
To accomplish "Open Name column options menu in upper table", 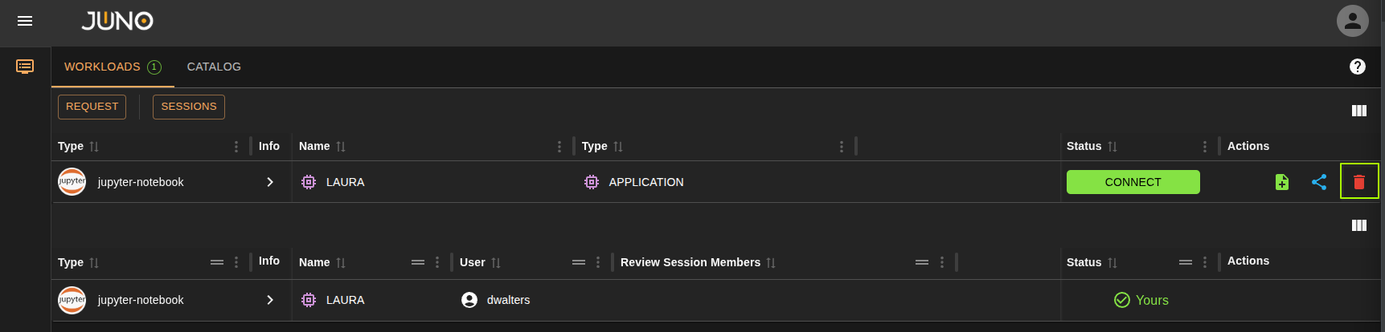I will pos(559,147).
